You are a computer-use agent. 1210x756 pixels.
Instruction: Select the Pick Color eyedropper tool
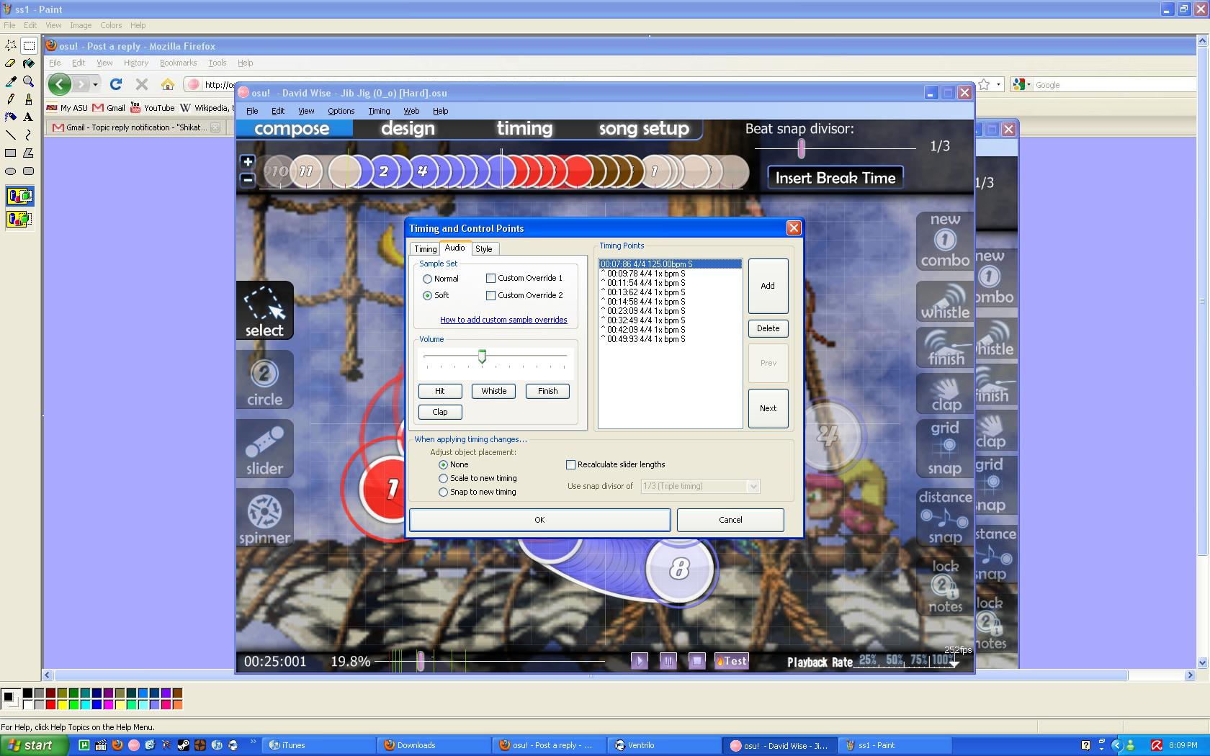click(11, 81)
